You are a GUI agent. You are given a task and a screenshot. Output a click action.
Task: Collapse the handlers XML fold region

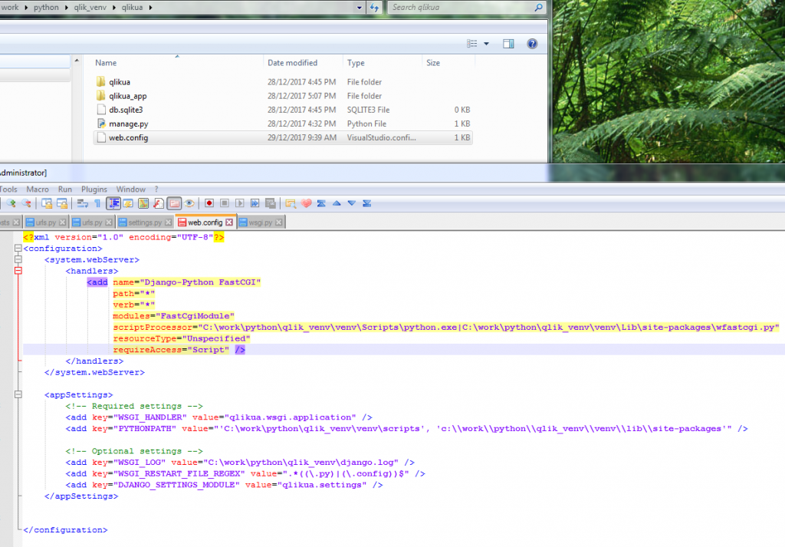(17, 270)
